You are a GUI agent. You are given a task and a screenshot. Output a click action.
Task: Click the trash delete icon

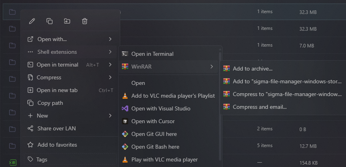[x=85, y=21]
